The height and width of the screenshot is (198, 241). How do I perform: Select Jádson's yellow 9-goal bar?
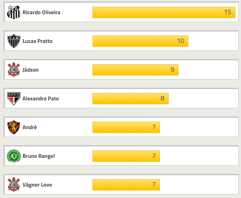tap(135, 70)
